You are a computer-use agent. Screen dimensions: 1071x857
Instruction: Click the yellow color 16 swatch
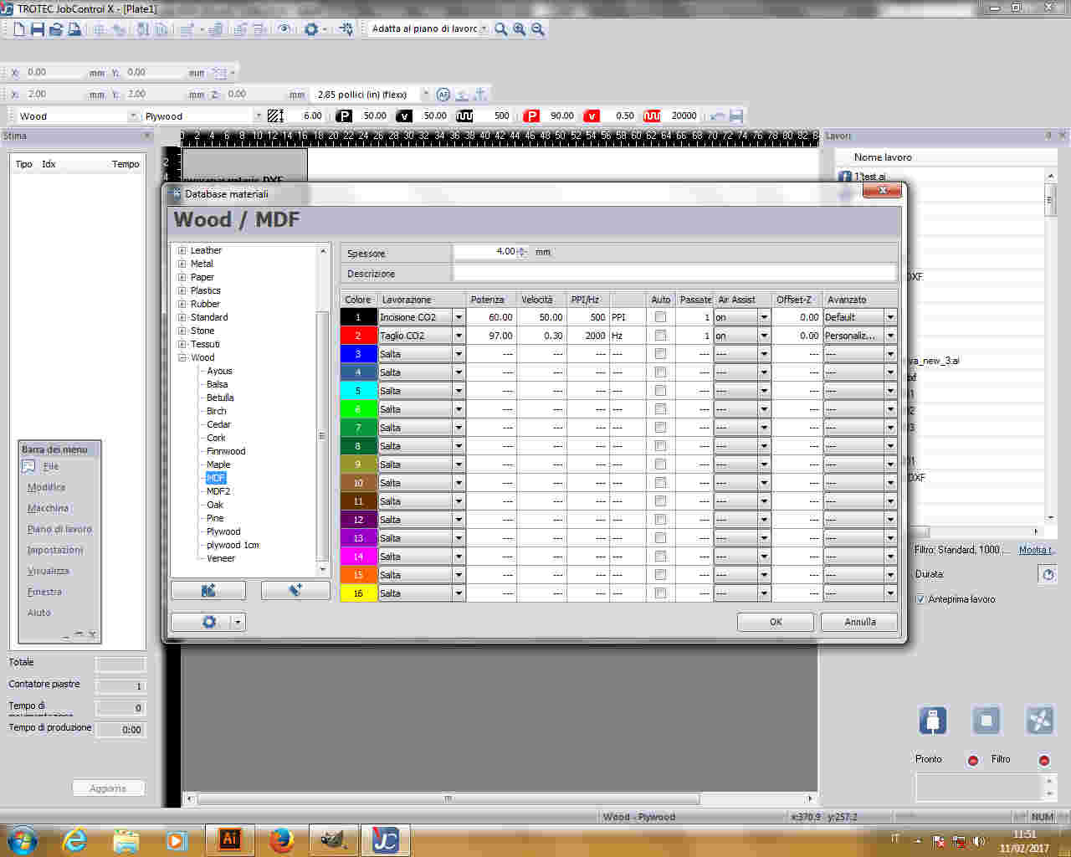[358, 593]
